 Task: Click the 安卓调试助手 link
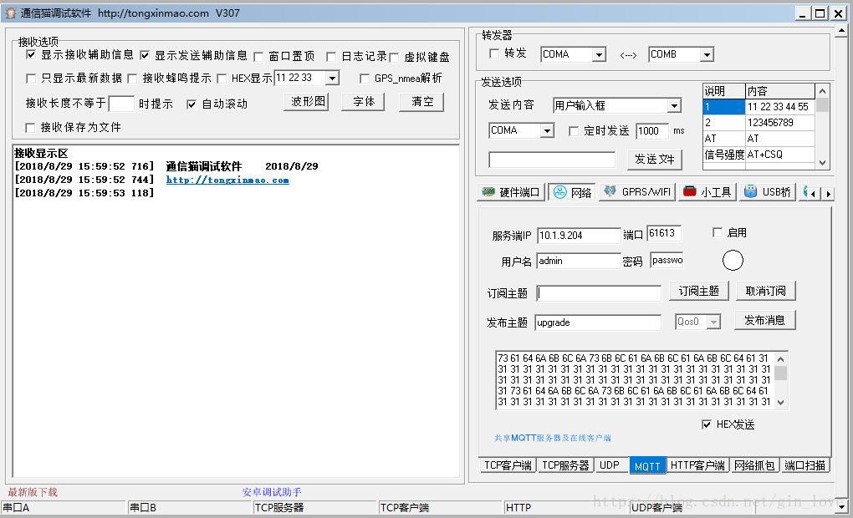[x=272, y=492]
